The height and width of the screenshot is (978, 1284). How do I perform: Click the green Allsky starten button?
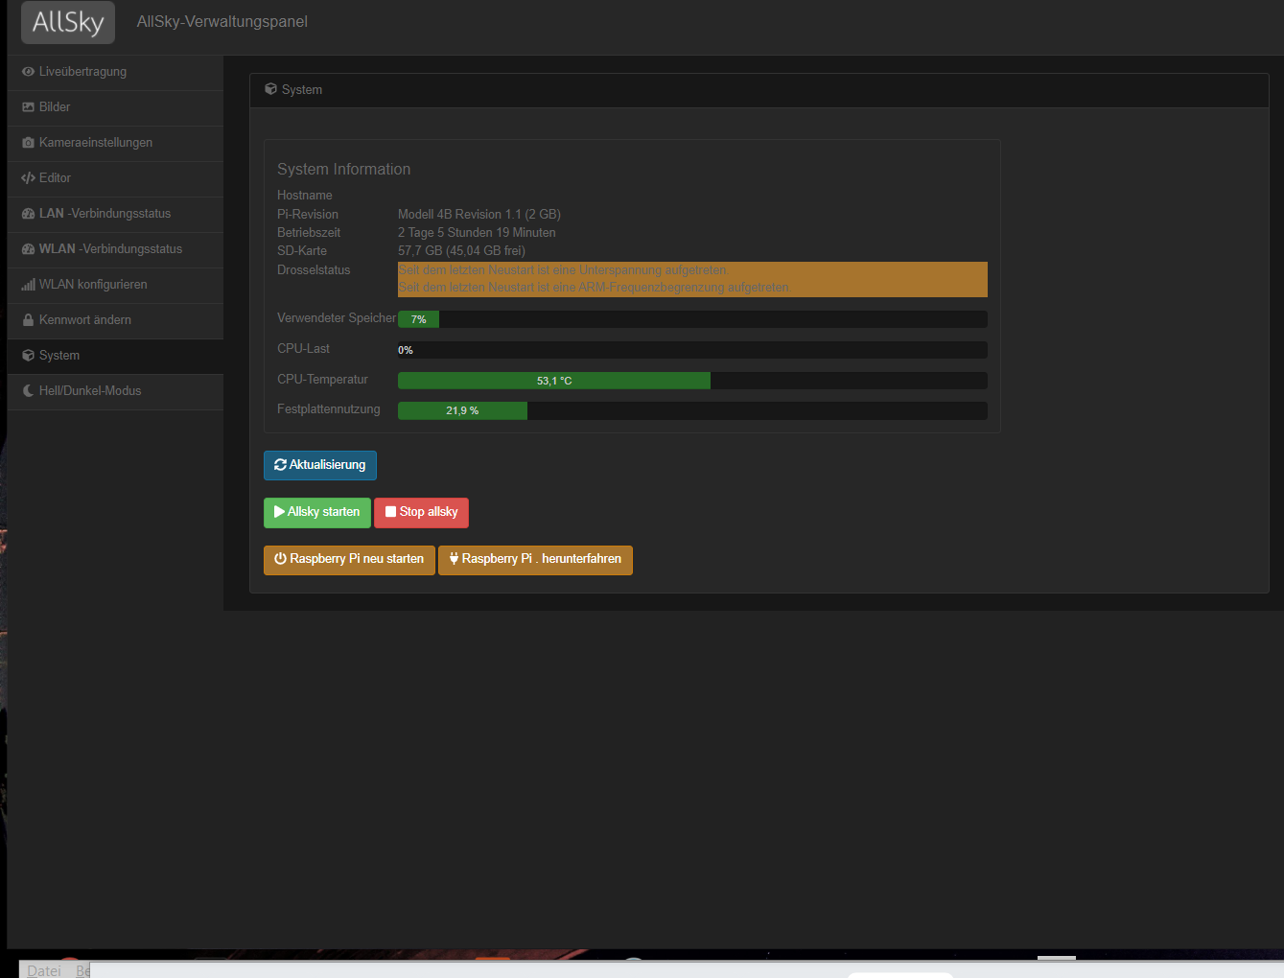click(x=317, y=512)
